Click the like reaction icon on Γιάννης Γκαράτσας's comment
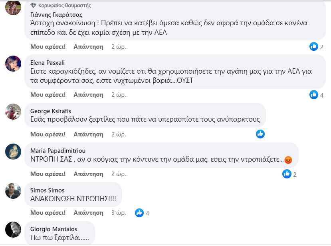Screen dimensions: 331x246 point(314,46)
